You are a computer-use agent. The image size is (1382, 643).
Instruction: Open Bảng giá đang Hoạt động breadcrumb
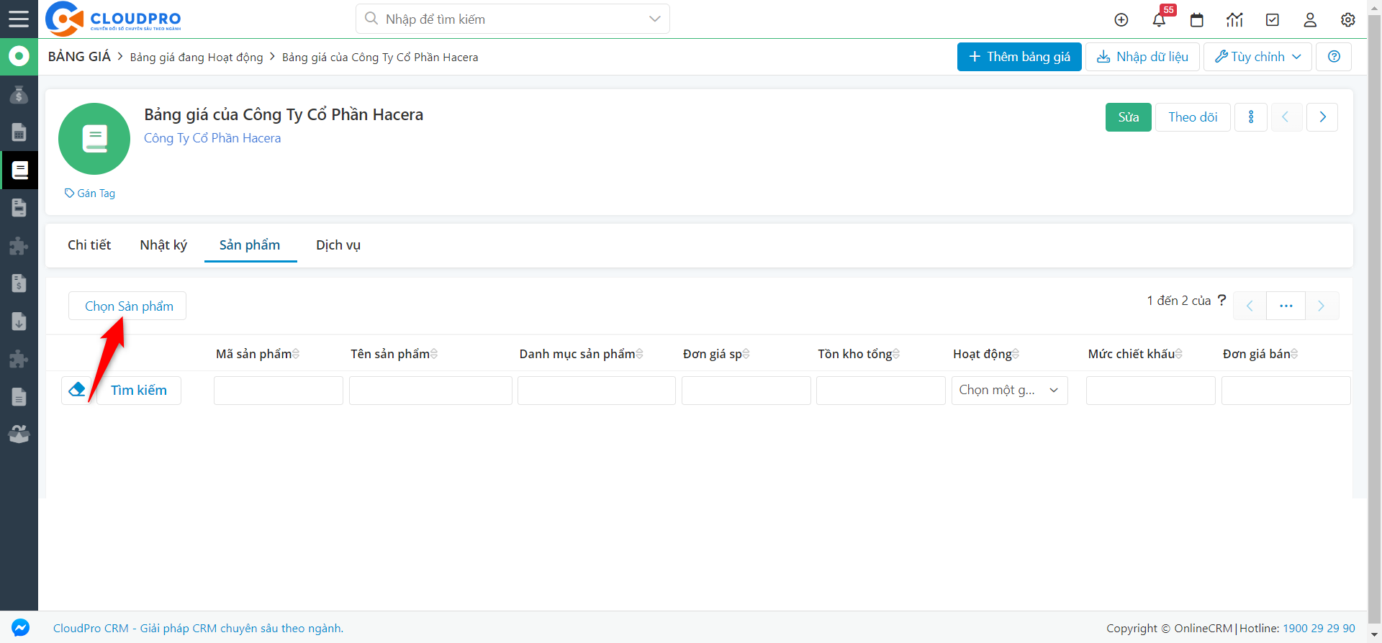[x=197, y=58]
